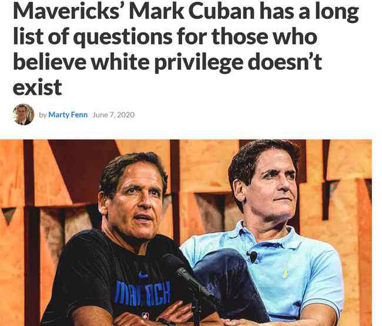The height and width of the screenshot is (326, 382).
Task: Click the yellow logo on blue polo
Action: 285,273
